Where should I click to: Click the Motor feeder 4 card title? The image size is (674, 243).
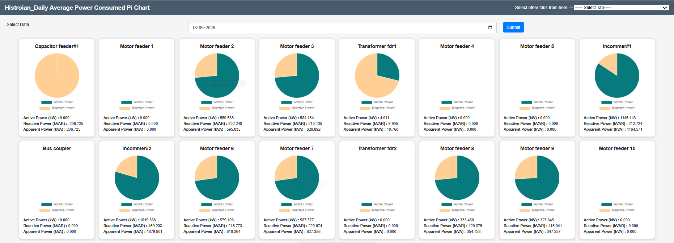pos(457,46)
